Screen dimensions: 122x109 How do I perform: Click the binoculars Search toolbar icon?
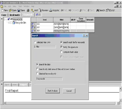pos(98,10)
